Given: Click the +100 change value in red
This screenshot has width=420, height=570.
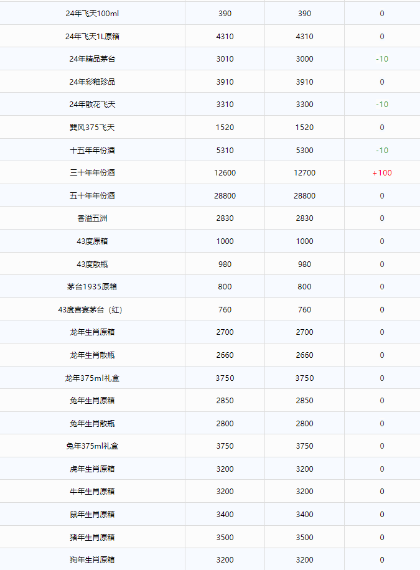Looking at the screenshot, I should pyautogui.click(x=382, y=172).
